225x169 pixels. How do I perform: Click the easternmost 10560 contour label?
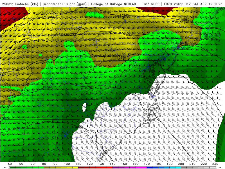click(x=185, y=19)
